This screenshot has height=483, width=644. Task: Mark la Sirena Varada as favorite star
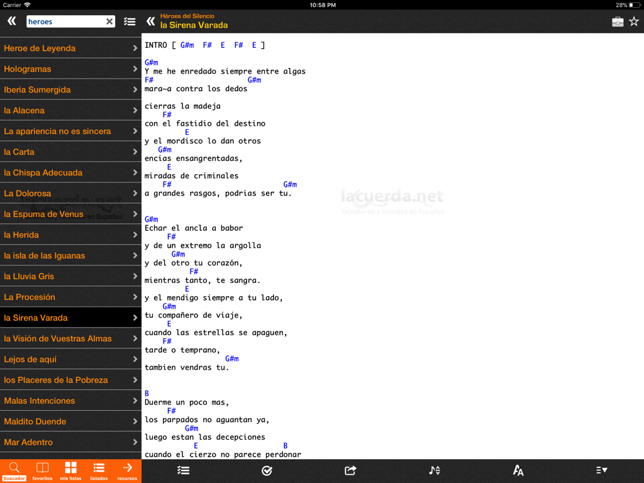[634, 21]
